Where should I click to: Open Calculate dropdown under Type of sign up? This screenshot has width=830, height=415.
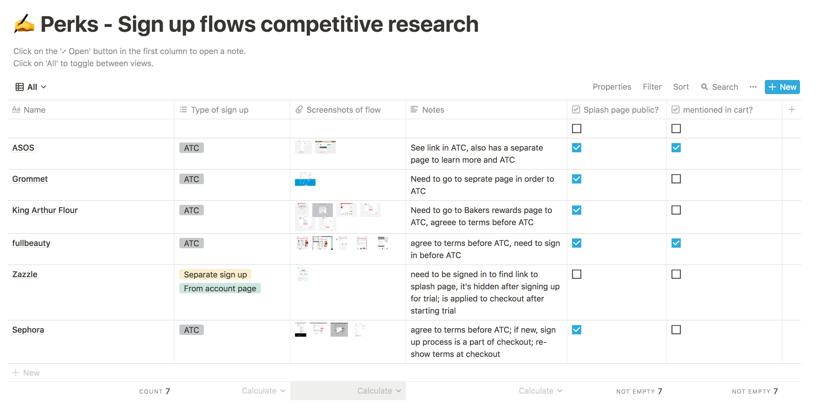[x=263, y=391]
